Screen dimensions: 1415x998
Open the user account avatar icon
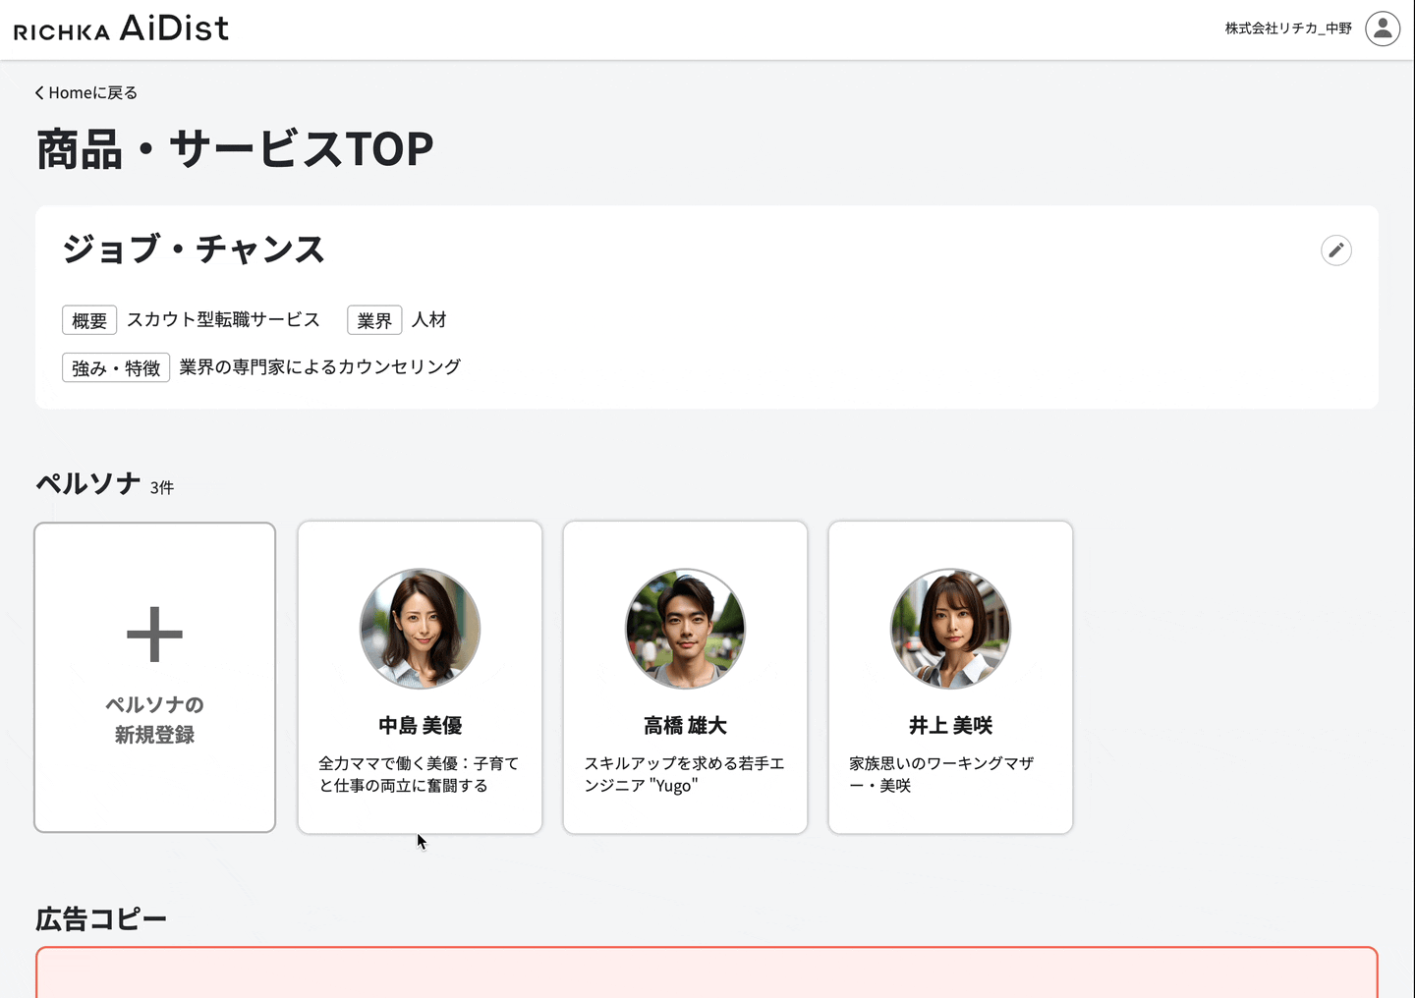point(1383,28)
